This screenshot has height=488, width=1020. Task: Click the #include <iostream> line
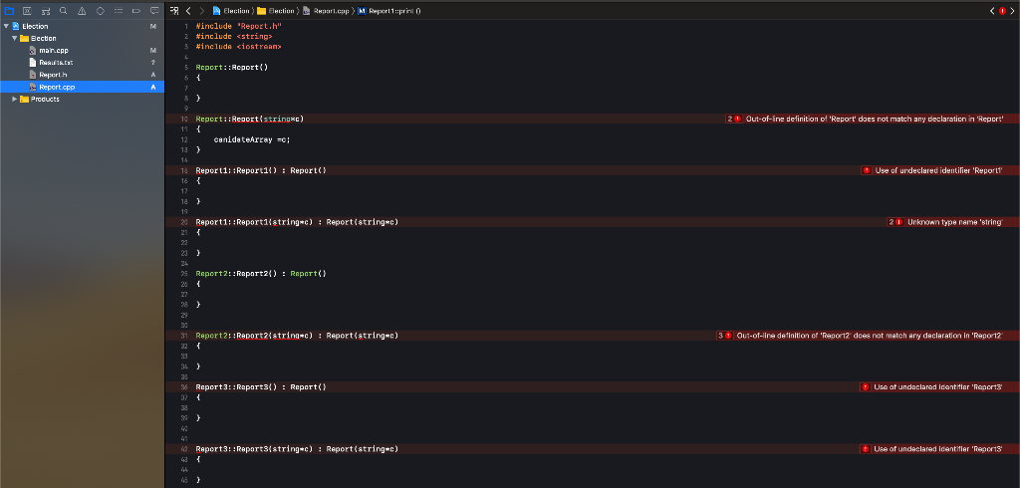(239, 46)
